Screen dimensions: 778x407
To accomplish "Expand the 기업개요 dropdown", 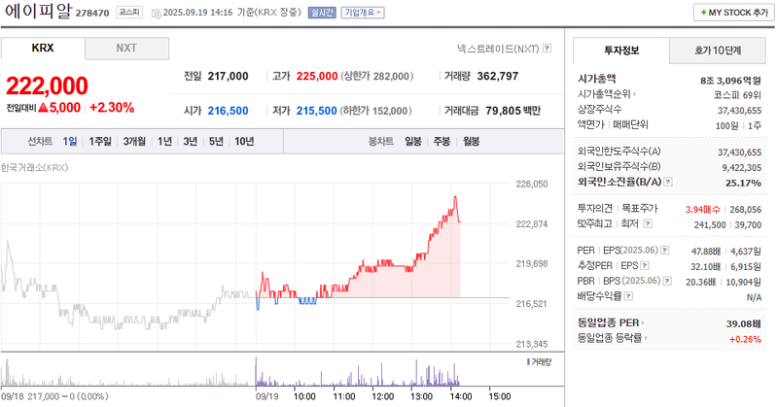I will [363, 13].
